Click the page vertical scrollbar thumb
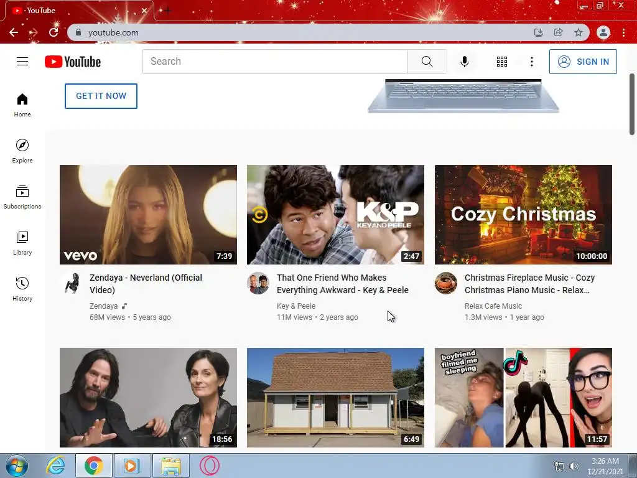 pyautogui.click(x=632, y=104)
